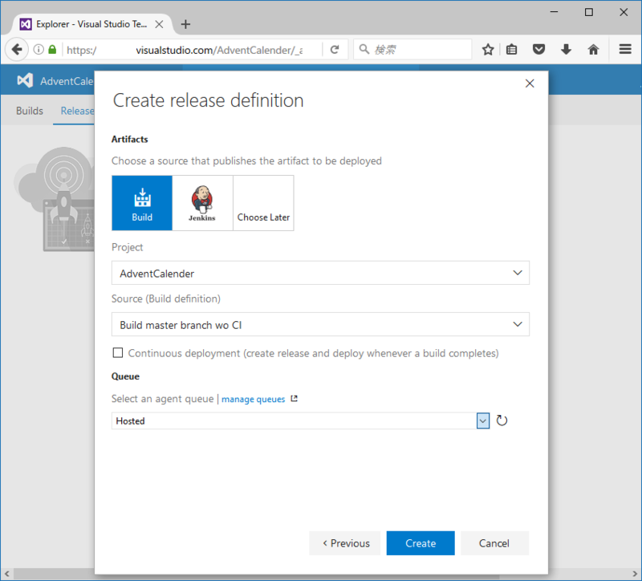Open the external-link icon beside manage queues

(294, 398)
